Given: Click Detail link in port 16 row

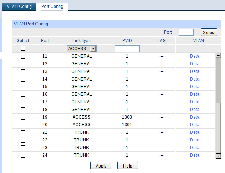Looking at the screenshot, I should click(196, 94).
